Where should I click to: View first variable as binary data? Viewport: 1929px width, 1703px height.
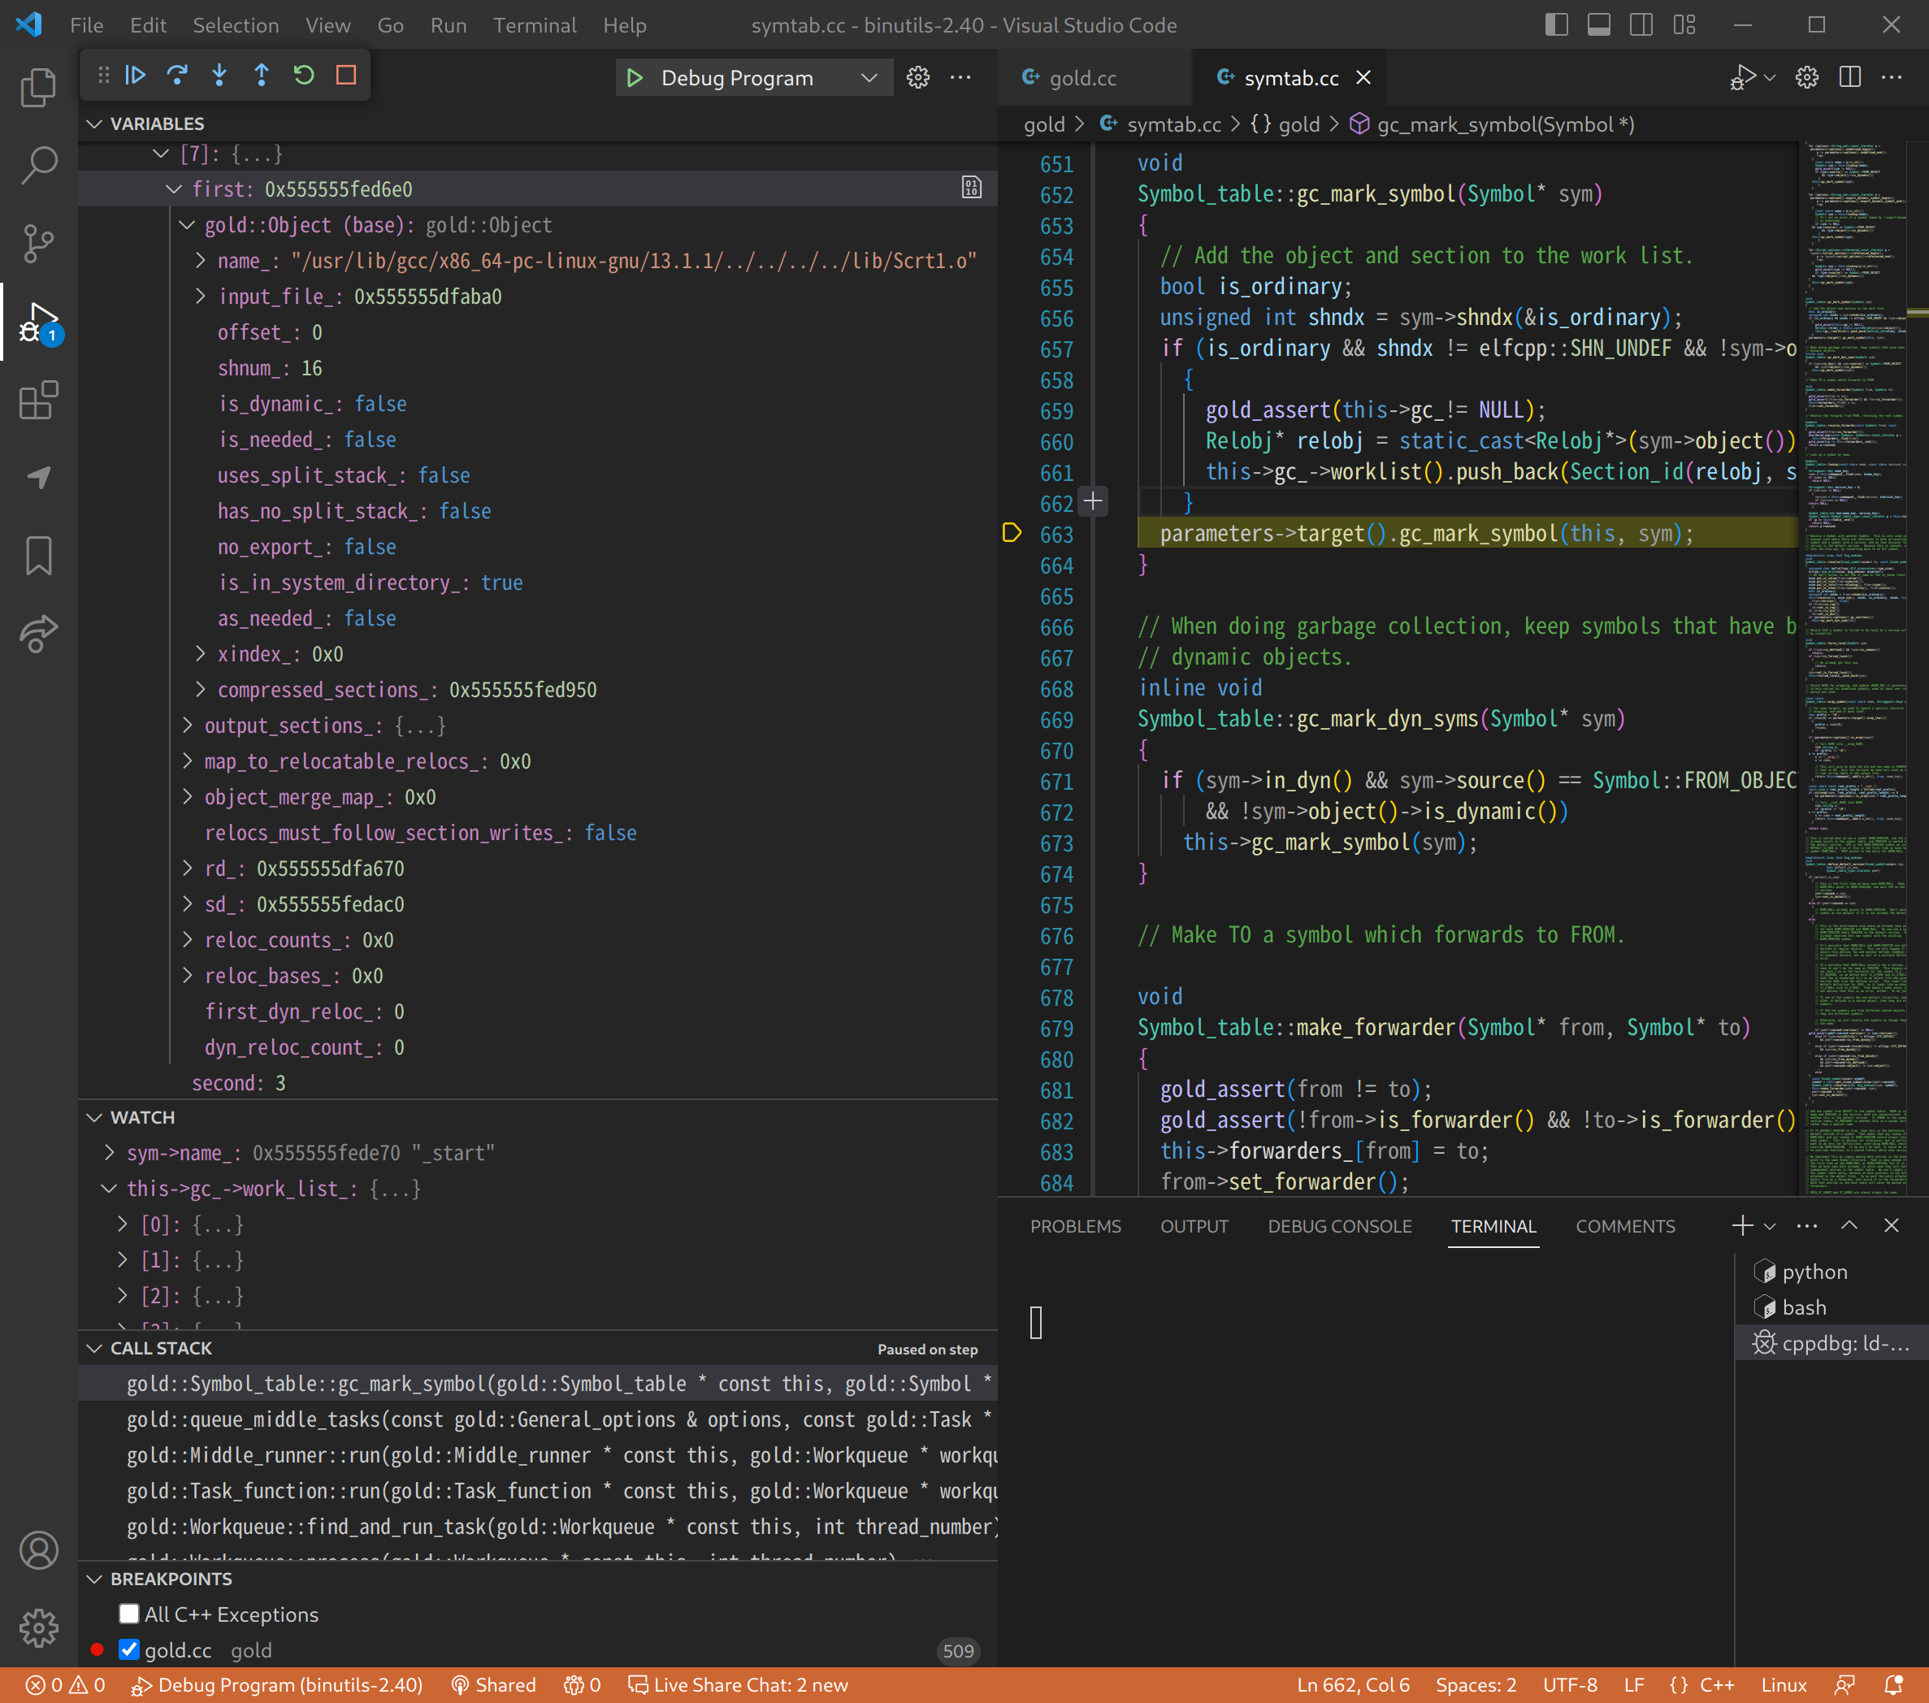971,188
